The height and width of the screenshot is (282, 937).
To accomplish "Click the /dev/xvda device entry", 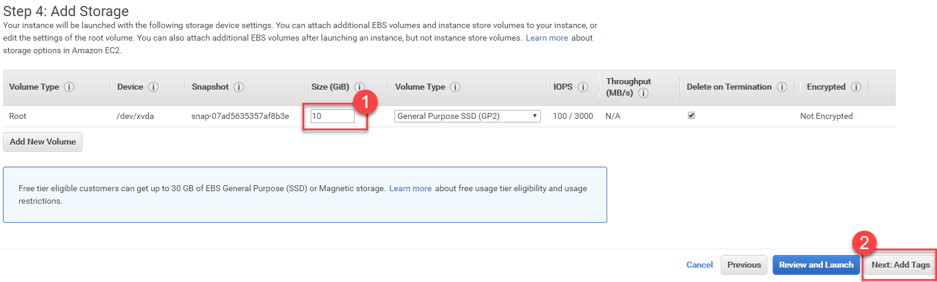I will [x=135, y=117].
